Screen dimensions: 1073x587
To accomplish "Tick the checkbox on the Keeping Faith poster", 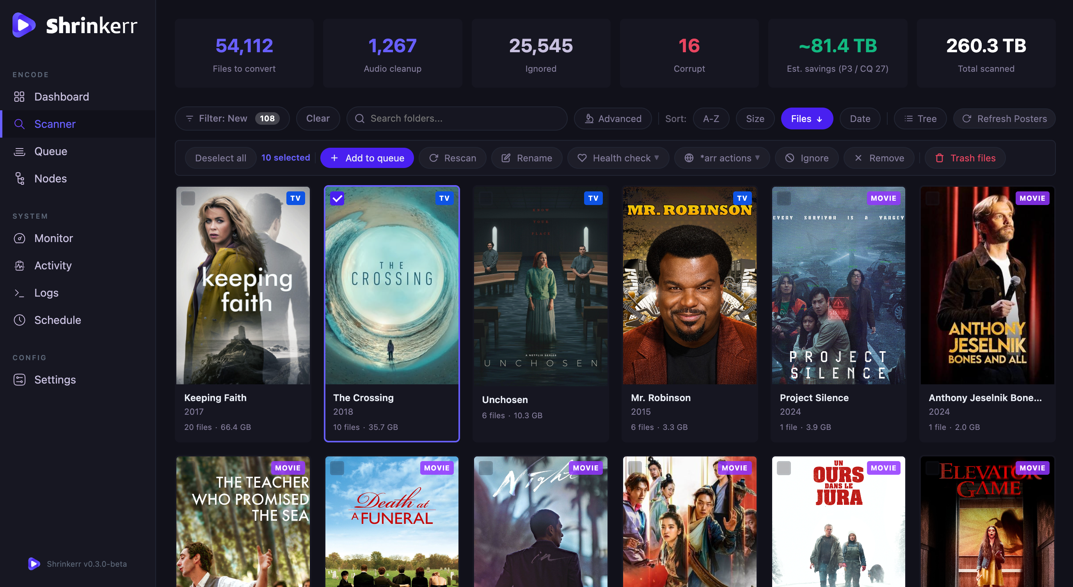I will [188, 198].
